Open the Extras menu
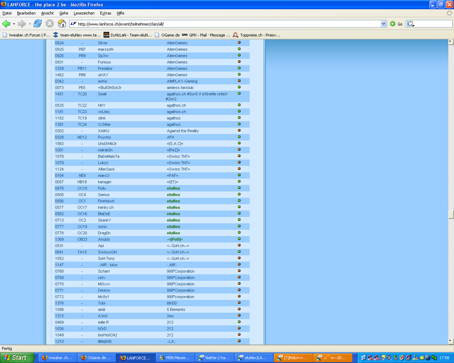Viewport: 454px width, 363px height. [106, 13]
